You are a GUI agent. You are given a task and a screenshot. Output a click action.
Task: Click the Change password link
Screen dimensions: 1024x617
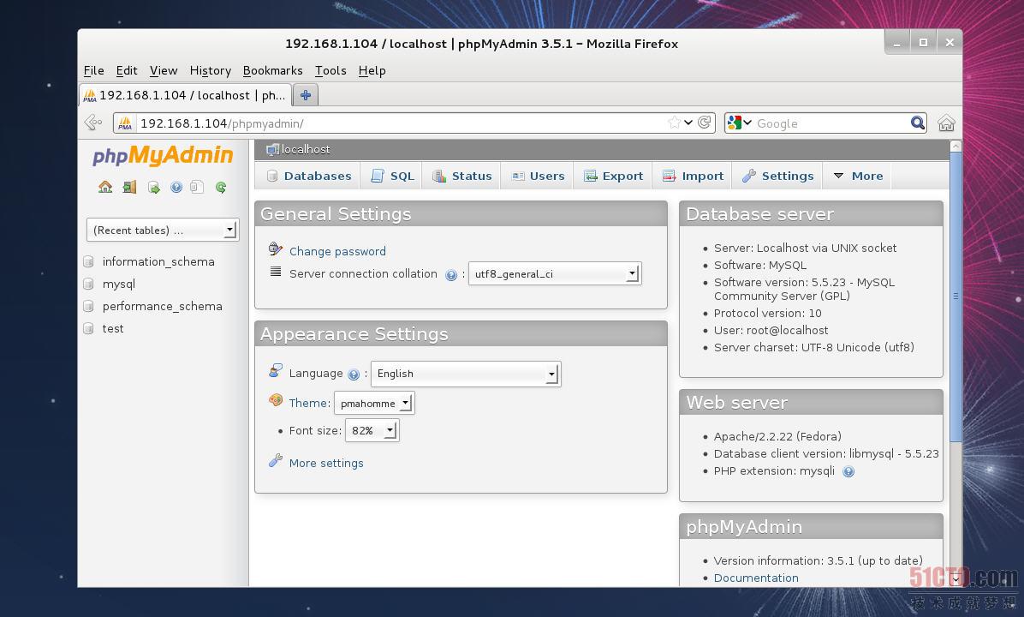pos(337,251)
